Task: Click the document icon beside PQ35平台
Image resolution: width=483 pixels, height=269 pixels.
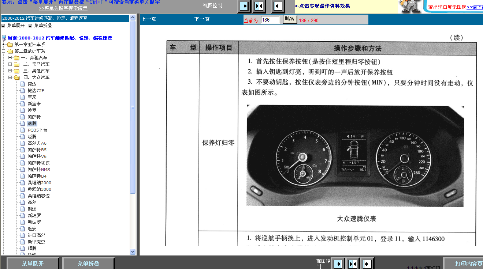Action: 23,130
